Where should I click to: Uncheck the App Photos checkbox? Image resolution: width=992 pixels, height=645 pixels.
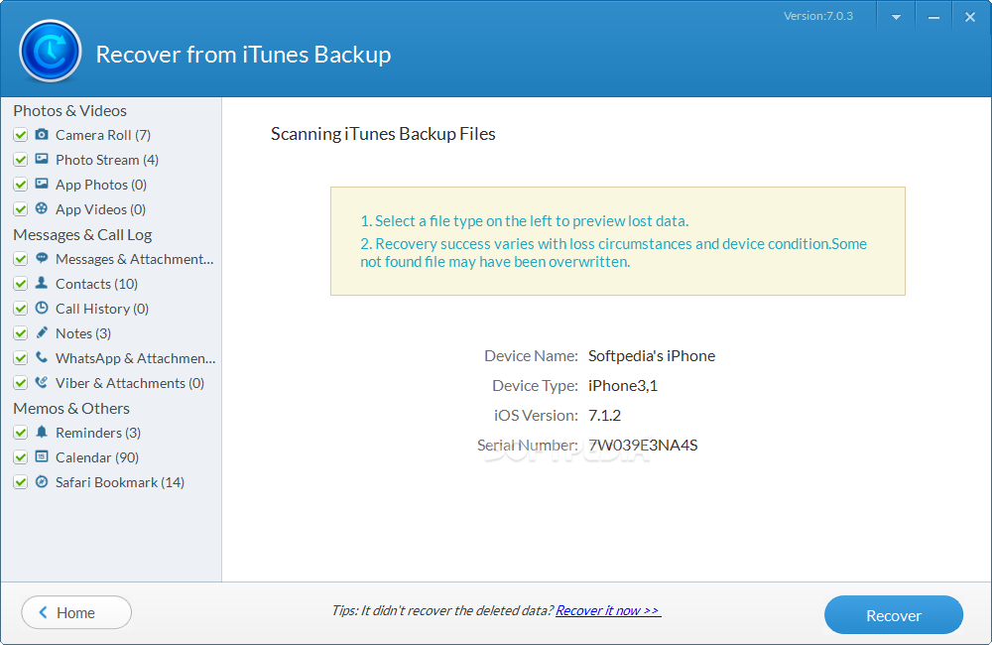click(20, 185)
